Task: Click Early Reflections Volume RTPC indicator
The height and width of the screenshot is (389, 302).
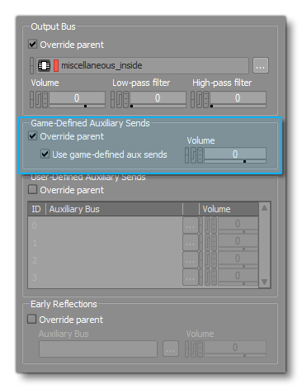Action: click(x=193, y=349)
